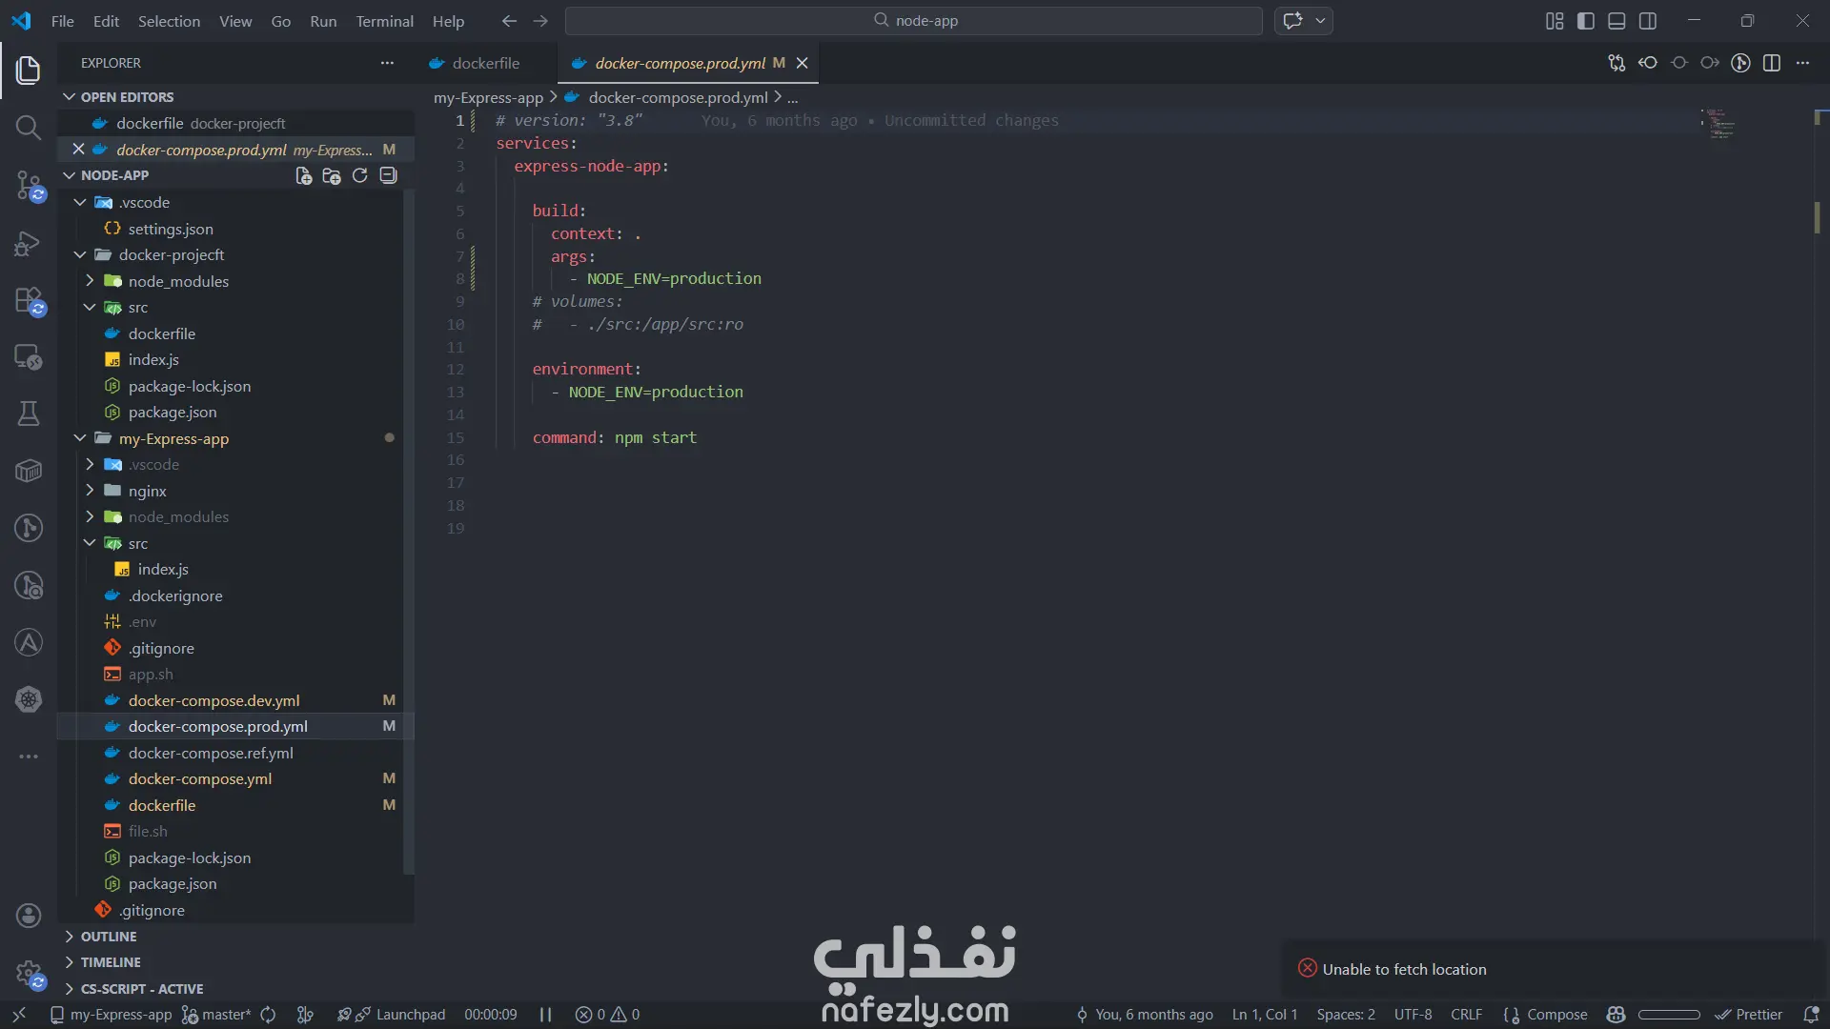Open the Terminal menu
1830x1029 pixels.
[384, 21]
